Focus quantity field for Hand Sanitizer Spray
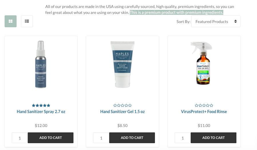Screen dimensions: 257x150 coord(20,138)
